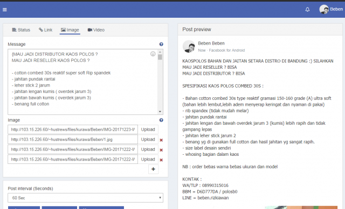Screen dimensions: 345x209
Task: Click '- size label desain sendiri' line
Action: pyautogui.click(x=206, y=148)
